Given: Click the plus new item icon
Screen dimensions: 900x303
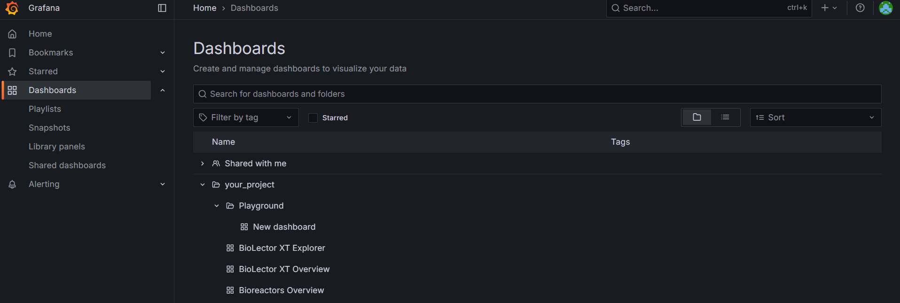Looking at the screenshot, I should click(x=825, y=8).
